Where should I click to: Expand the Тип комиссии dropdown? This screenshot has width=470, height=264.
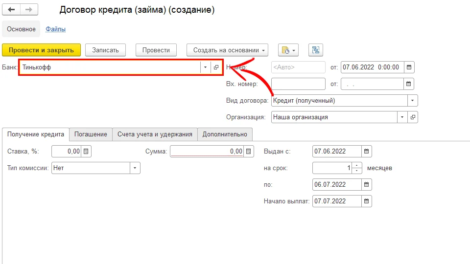pos(135,168)
